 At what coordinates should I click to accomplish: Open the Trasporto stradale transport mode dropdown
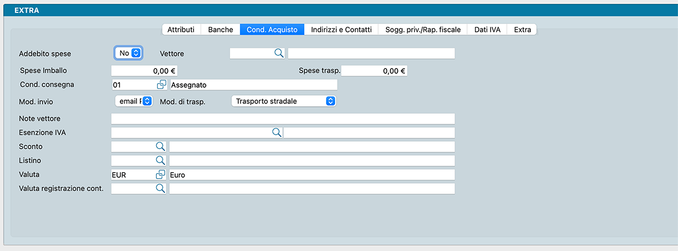[283, 101]
